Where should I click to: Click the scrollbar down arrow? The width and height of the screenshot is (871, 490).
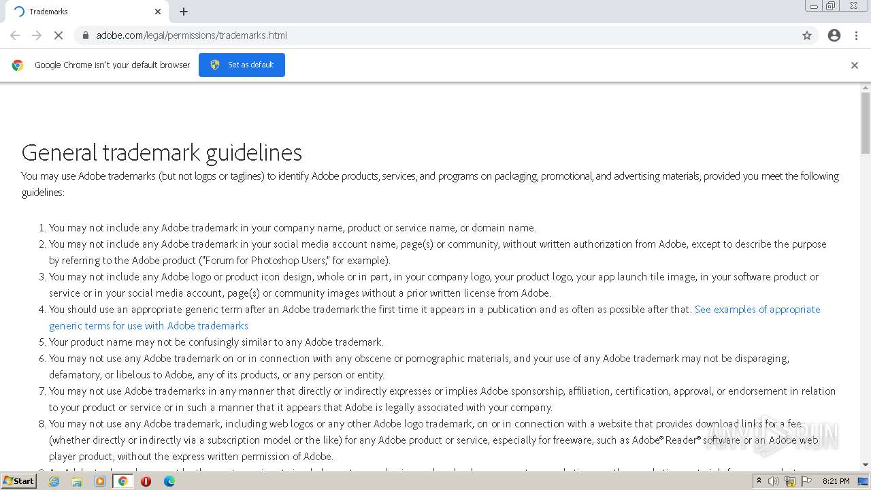click(866, 465)
